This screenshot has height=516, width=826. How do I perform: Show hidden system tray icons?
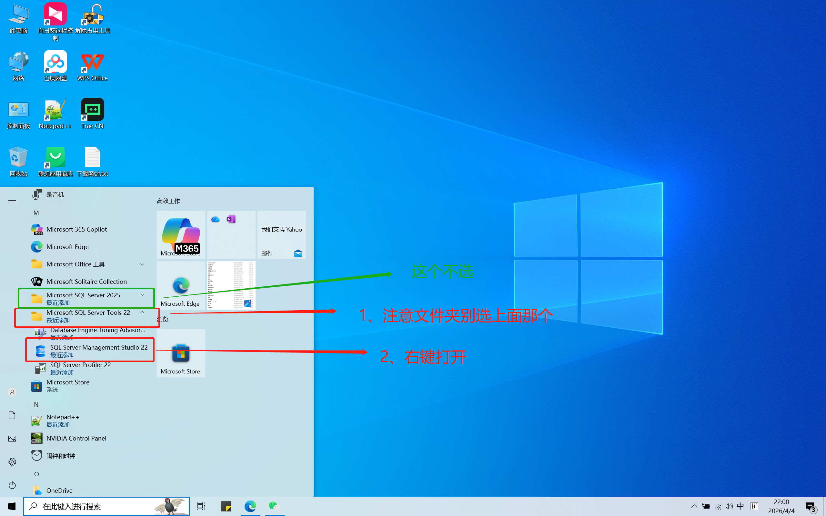pos(694,506)
